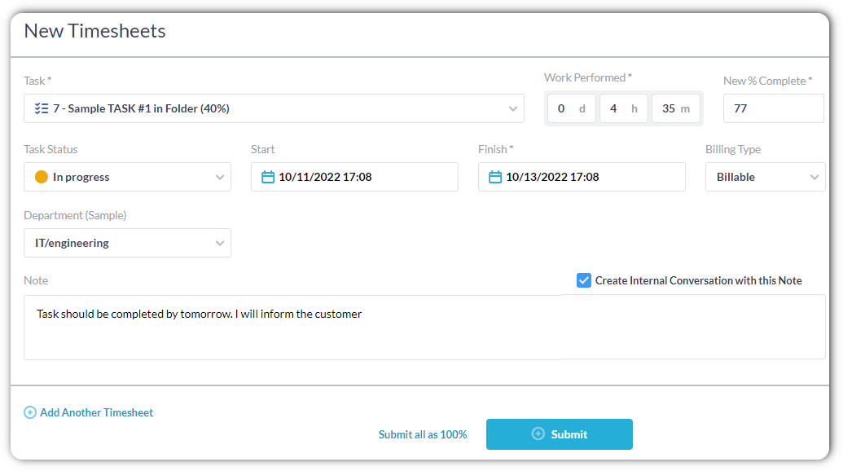Click the Add Another Timesheet link

pyautogui.click(x=96, y=412)
